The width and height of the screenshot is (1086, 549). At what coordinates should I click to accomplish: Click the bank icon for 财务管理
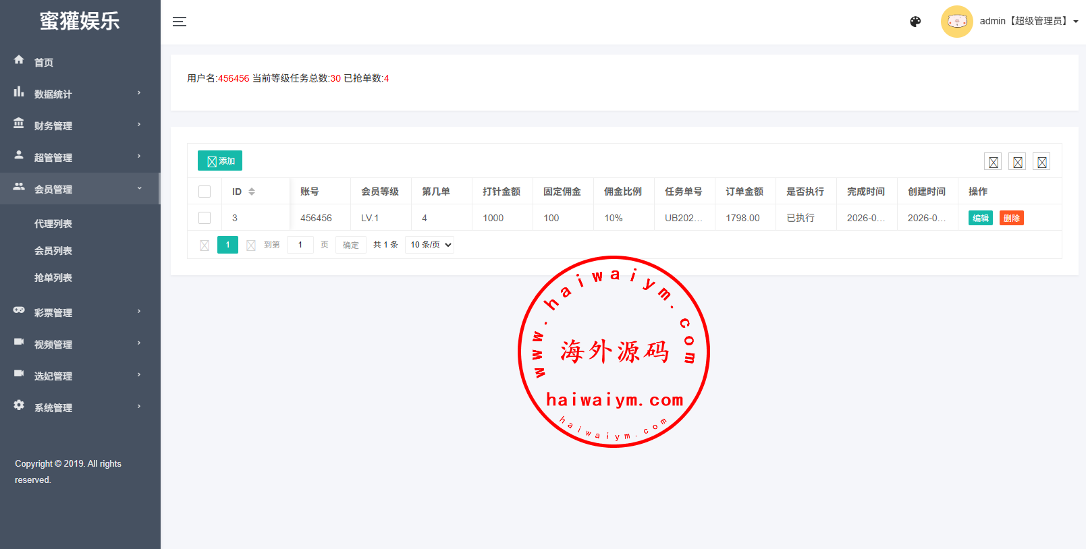(19, 123)
